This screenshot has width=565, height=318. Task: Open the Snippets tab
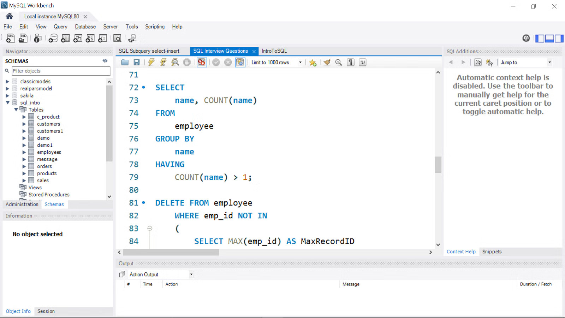(492, 252)
